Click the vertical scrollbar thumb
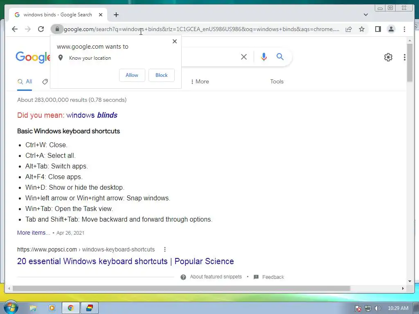The height and width of the screenshot is (314, 419). click(410, 63)
